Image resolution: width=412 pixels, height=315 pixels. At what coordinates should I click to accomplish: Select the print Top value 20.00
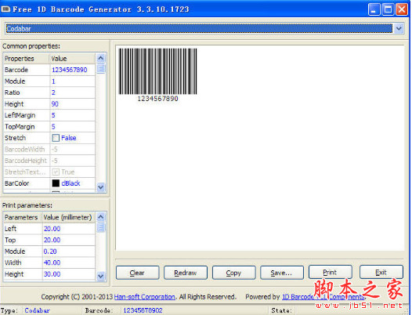click(x=68, y=240)
